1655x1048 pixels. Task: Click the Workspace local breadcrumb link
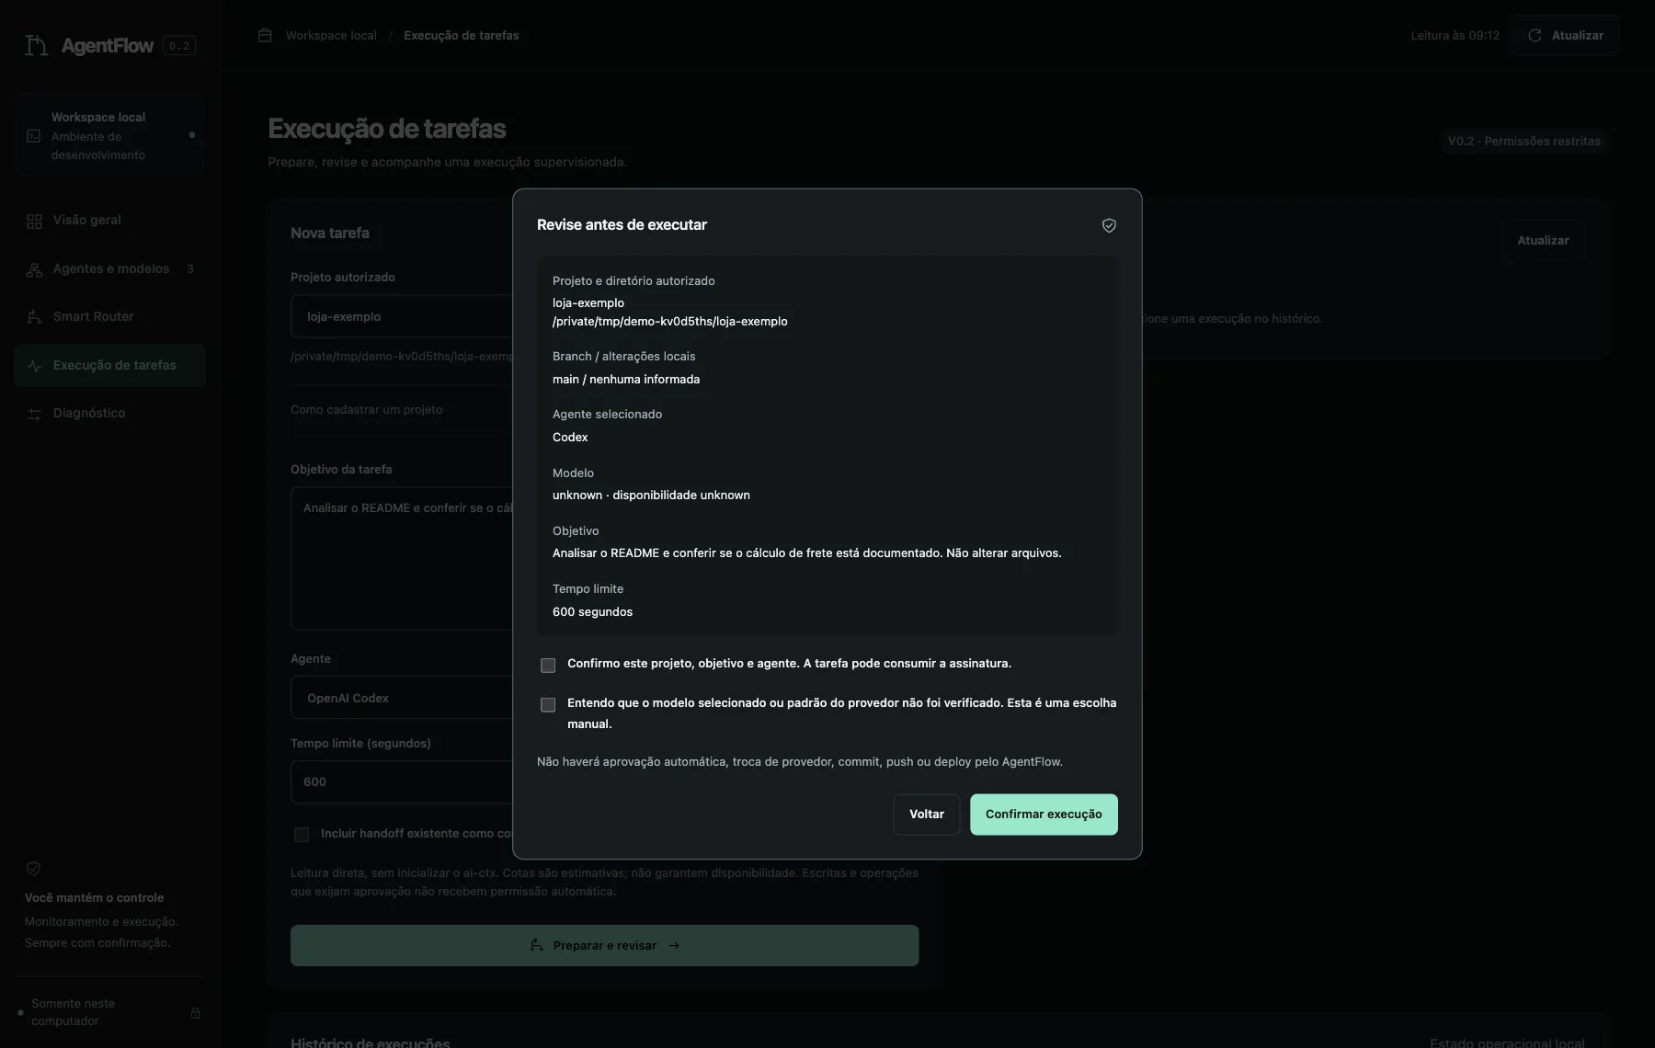(331, 35)
